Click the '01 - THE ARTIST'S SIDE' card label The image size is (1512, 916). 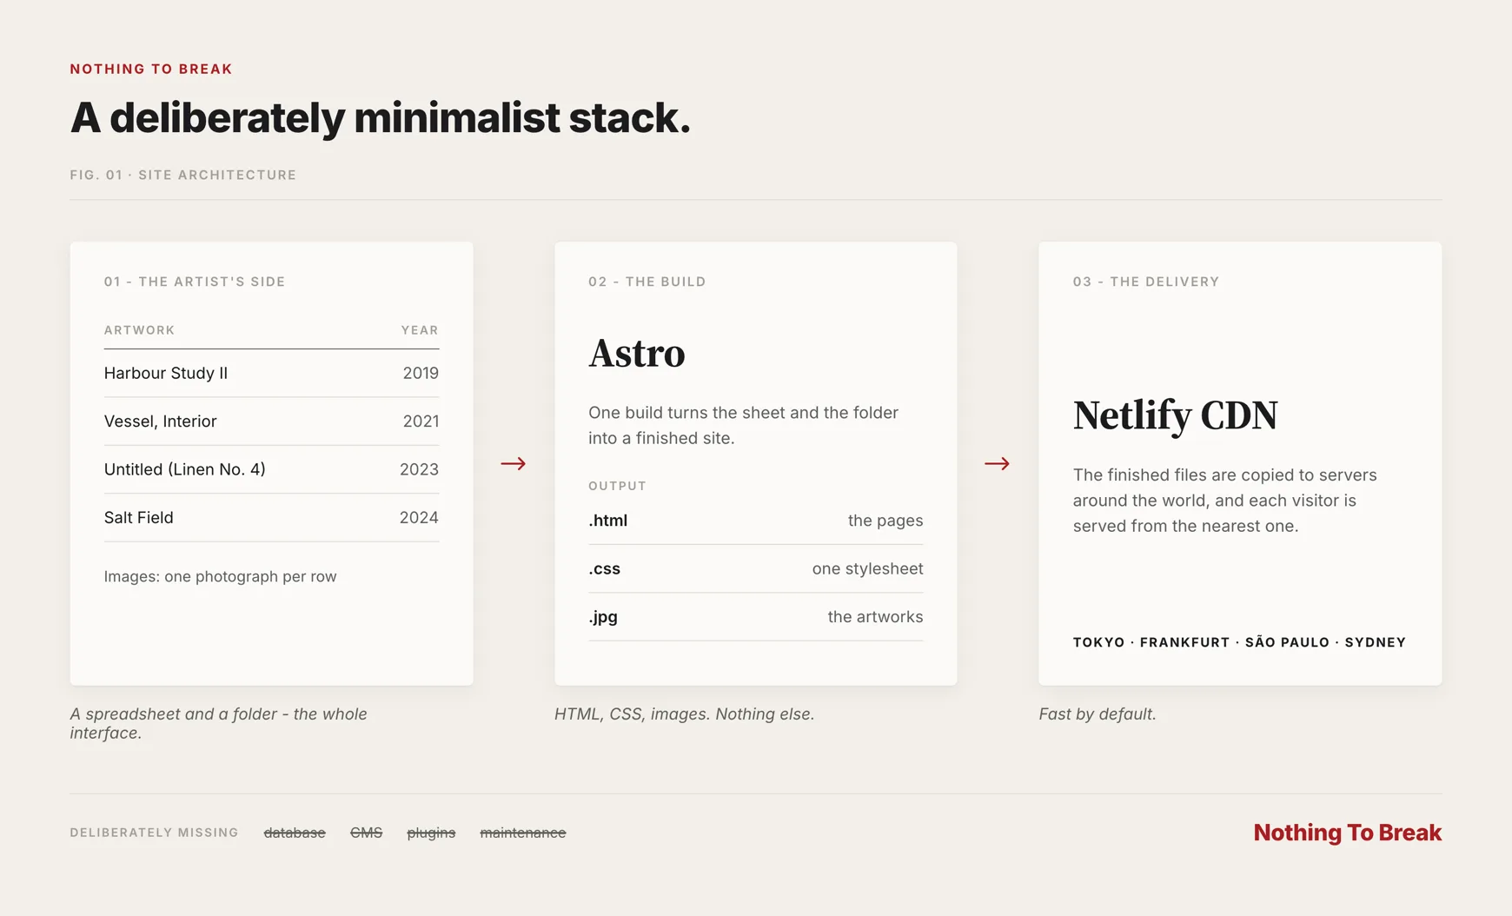[195, 282]
